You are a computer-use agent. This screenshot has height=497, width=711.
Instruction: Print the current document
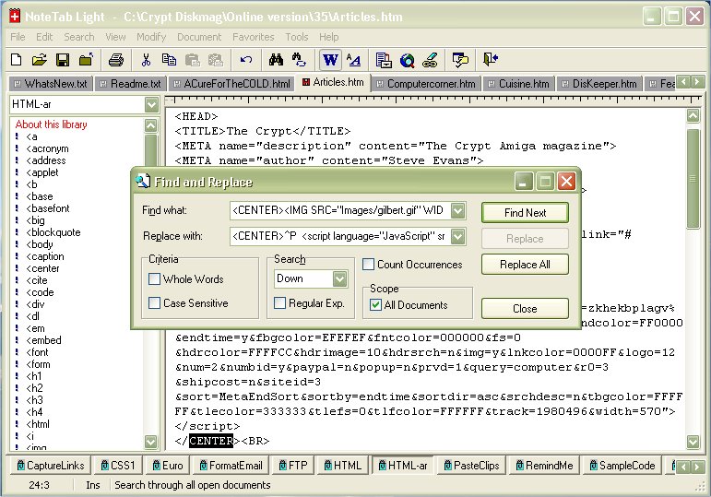[116, 60]
